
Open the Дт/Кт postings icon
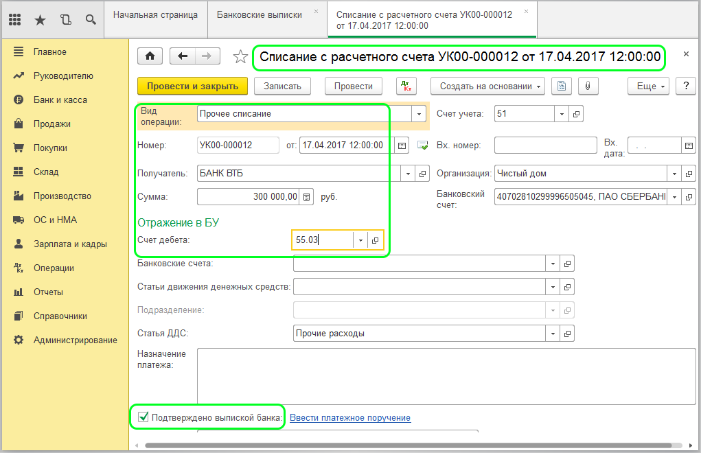pyautogui.click(x=406, y=86)
